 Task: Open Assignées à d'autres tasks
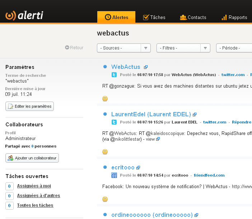point(38,196)
